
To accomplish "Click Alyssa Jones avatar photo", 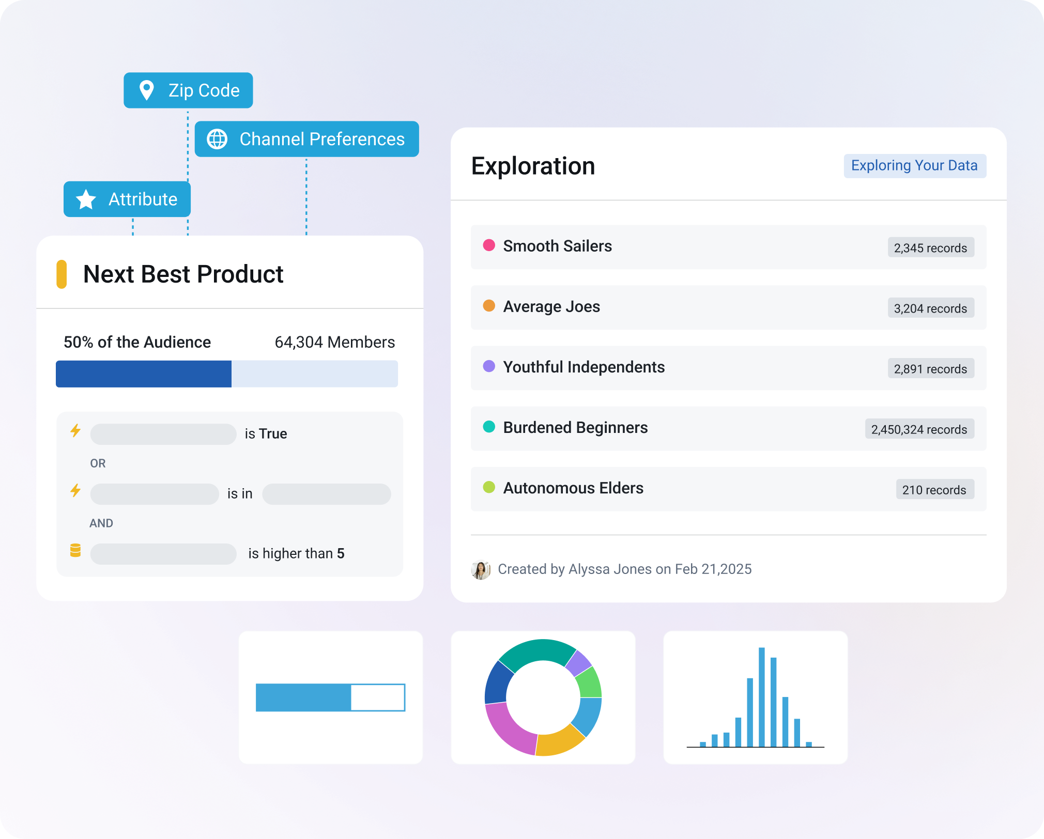I will [481, 570].
